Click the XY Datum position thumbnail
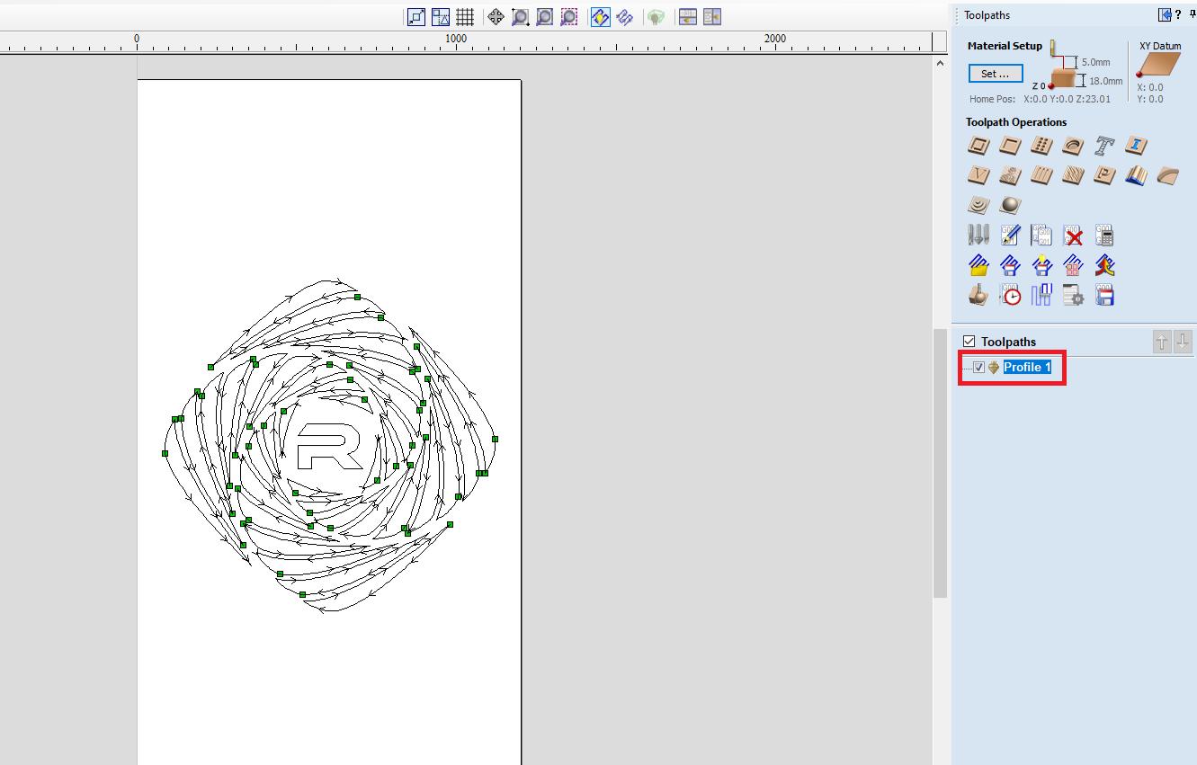1197x765 pixels. pos(1158,66)
